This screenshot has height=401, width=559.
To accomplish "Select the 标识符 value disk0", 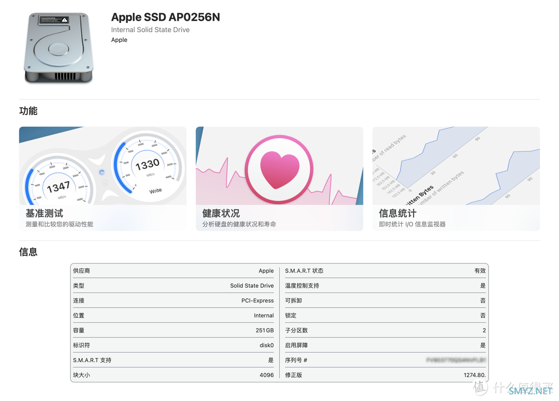I will (267, 346).
